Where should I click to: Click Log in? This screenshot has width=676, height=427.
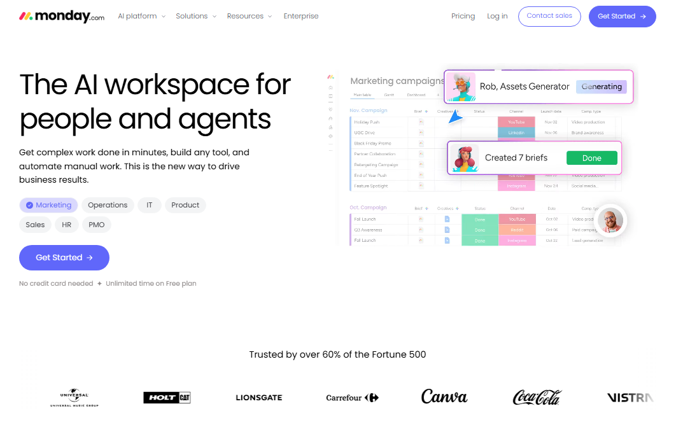(x=497, y=16)
